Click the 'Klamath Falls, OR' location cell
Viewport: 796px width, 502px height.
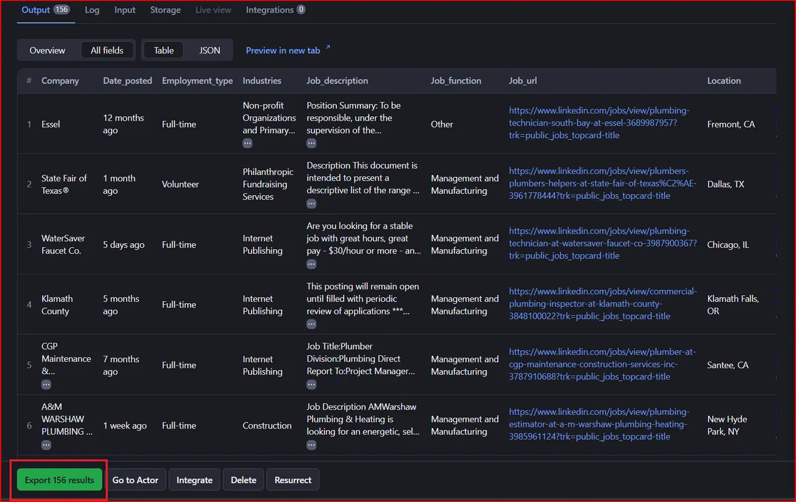733,304
